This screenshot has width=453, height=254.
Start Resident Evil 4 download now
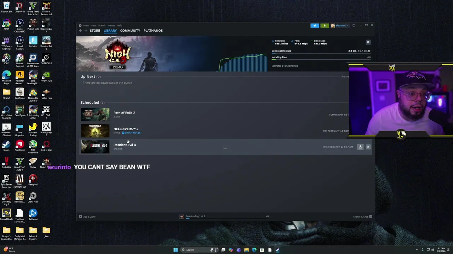tap(360, 147)
